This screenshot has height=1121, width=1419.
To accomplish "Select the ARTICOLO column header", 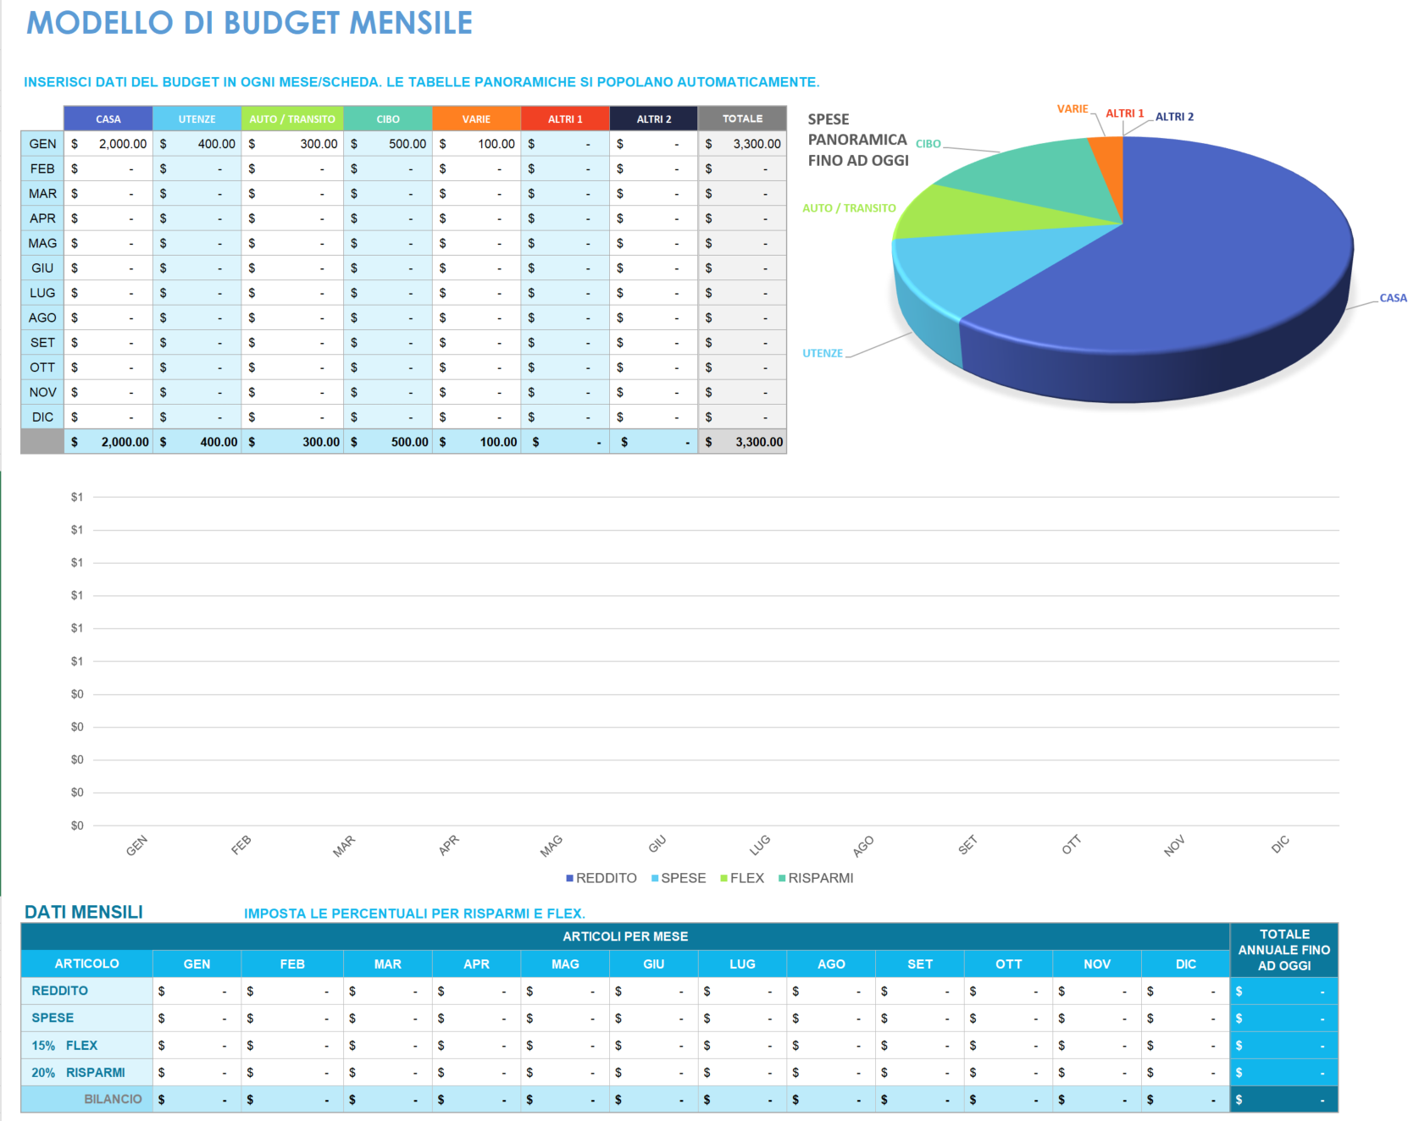I will point(86,964).
